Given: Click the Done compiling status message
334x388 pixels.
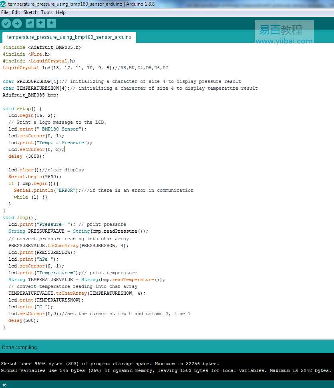Looking at the screenshot, I should [x=20, y=347].
